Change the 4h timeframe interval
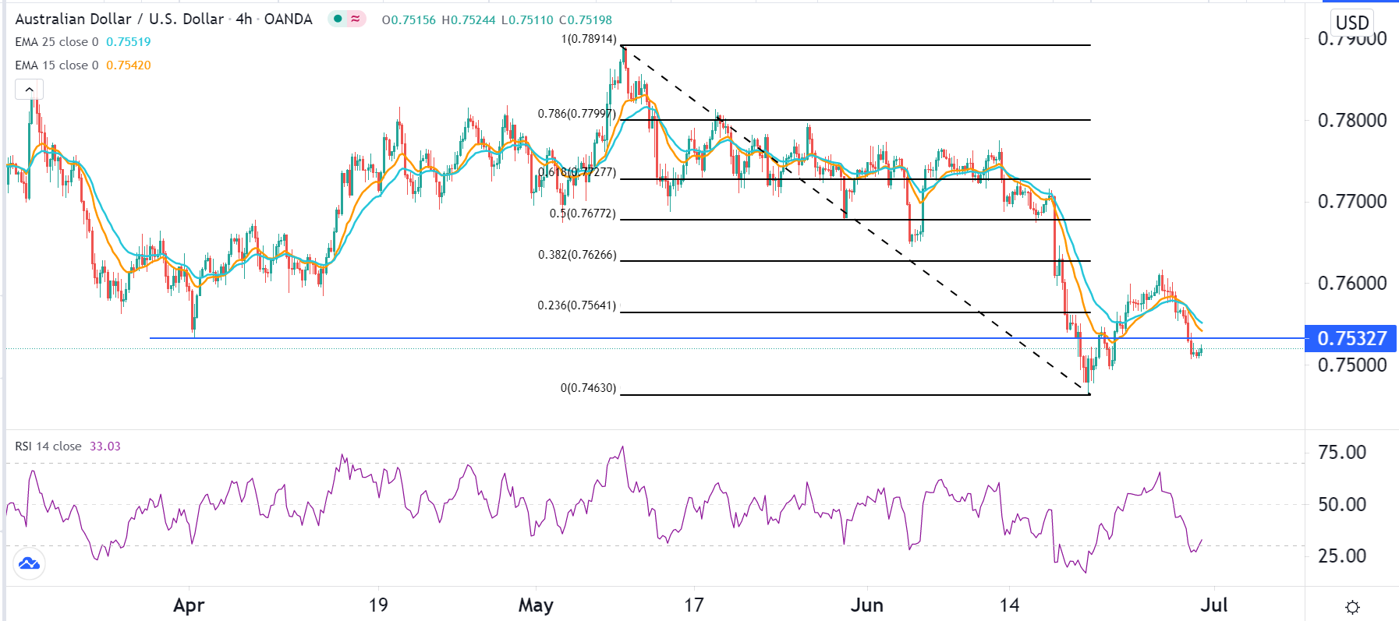Viewport: 1399px width, 621px height. (244, 19)
